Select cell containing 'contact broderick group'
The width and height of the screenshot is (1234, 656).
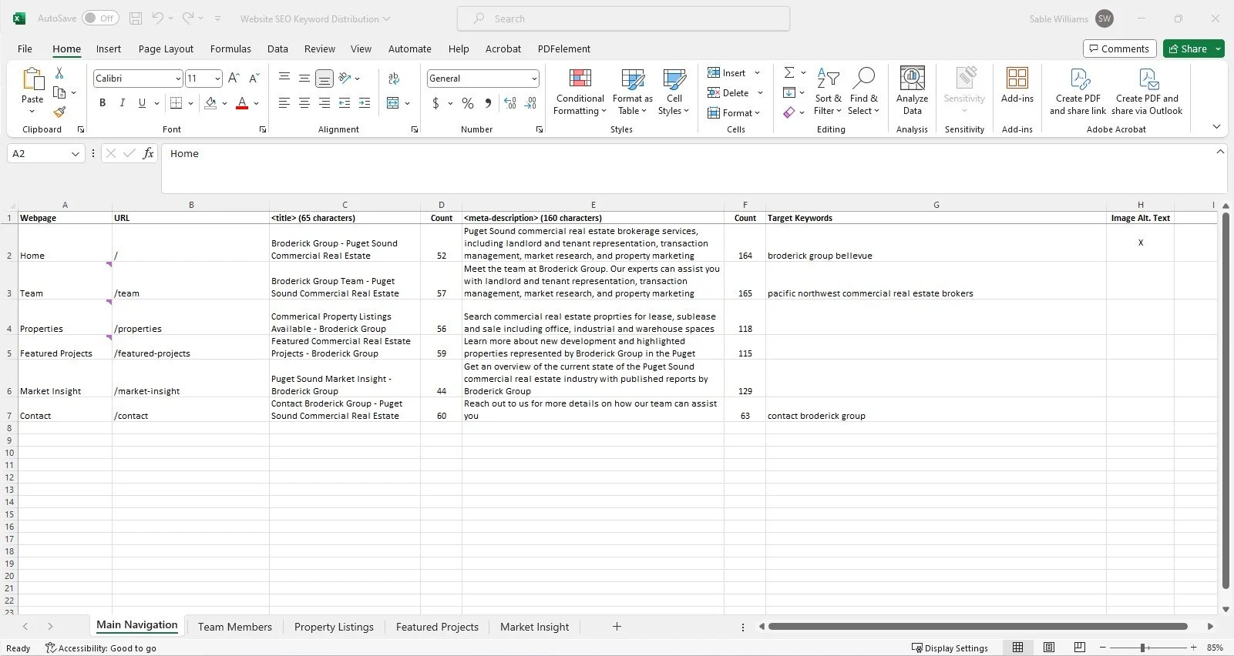(x=936, y=410)
